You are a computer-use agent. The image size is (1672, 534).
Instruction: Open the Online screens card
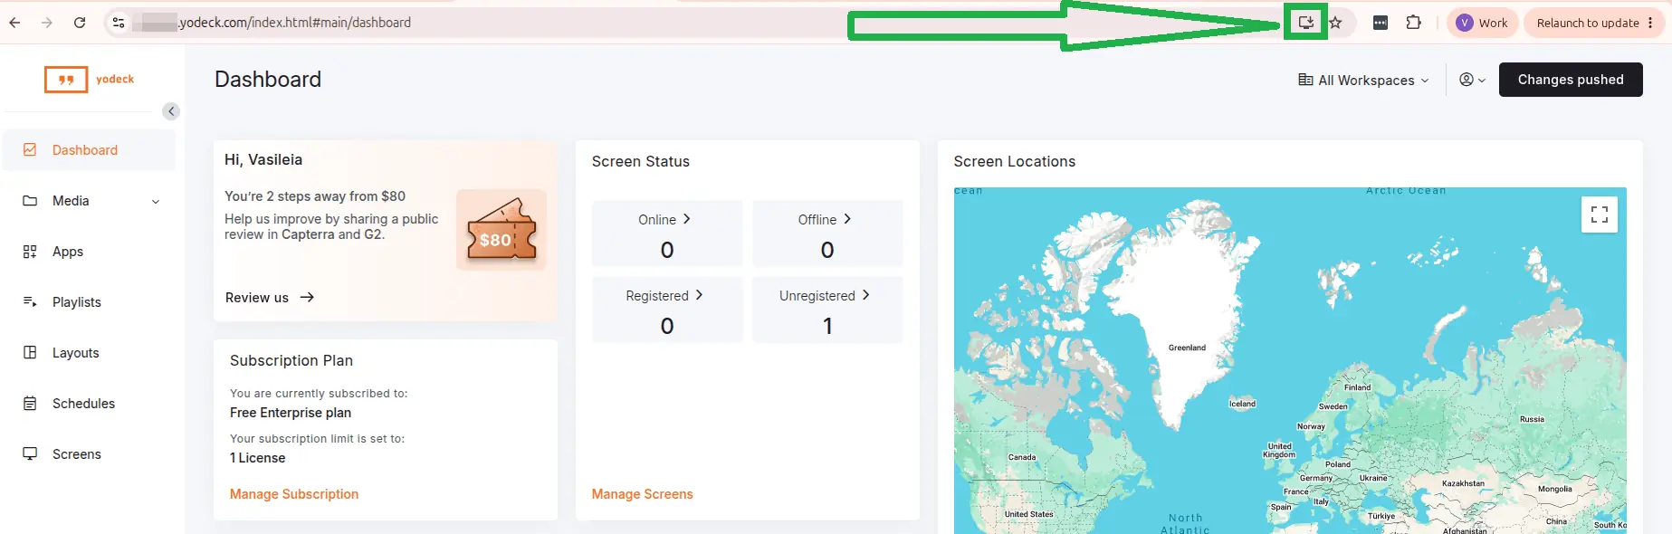click(x=667, y=234)
